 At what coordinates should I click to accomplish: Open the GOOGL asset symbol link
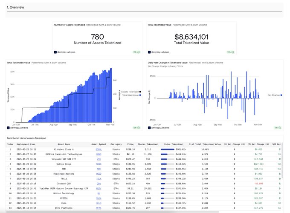click(x=99, y=150)
